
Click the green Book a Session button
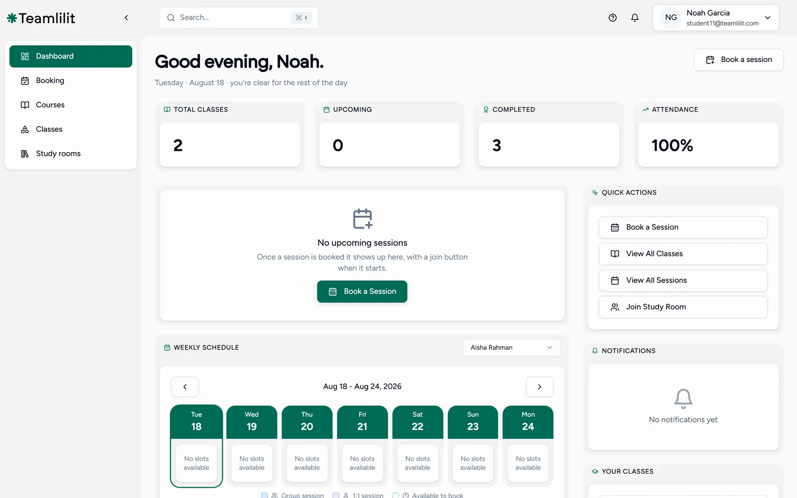click(x=362, y=292)
